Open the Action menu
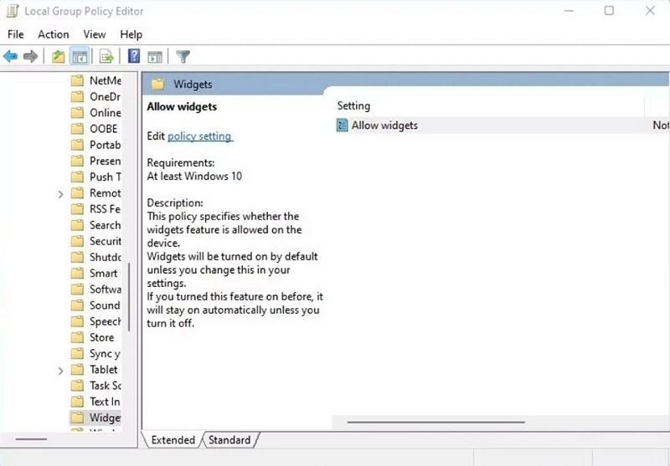 point(54,34)
